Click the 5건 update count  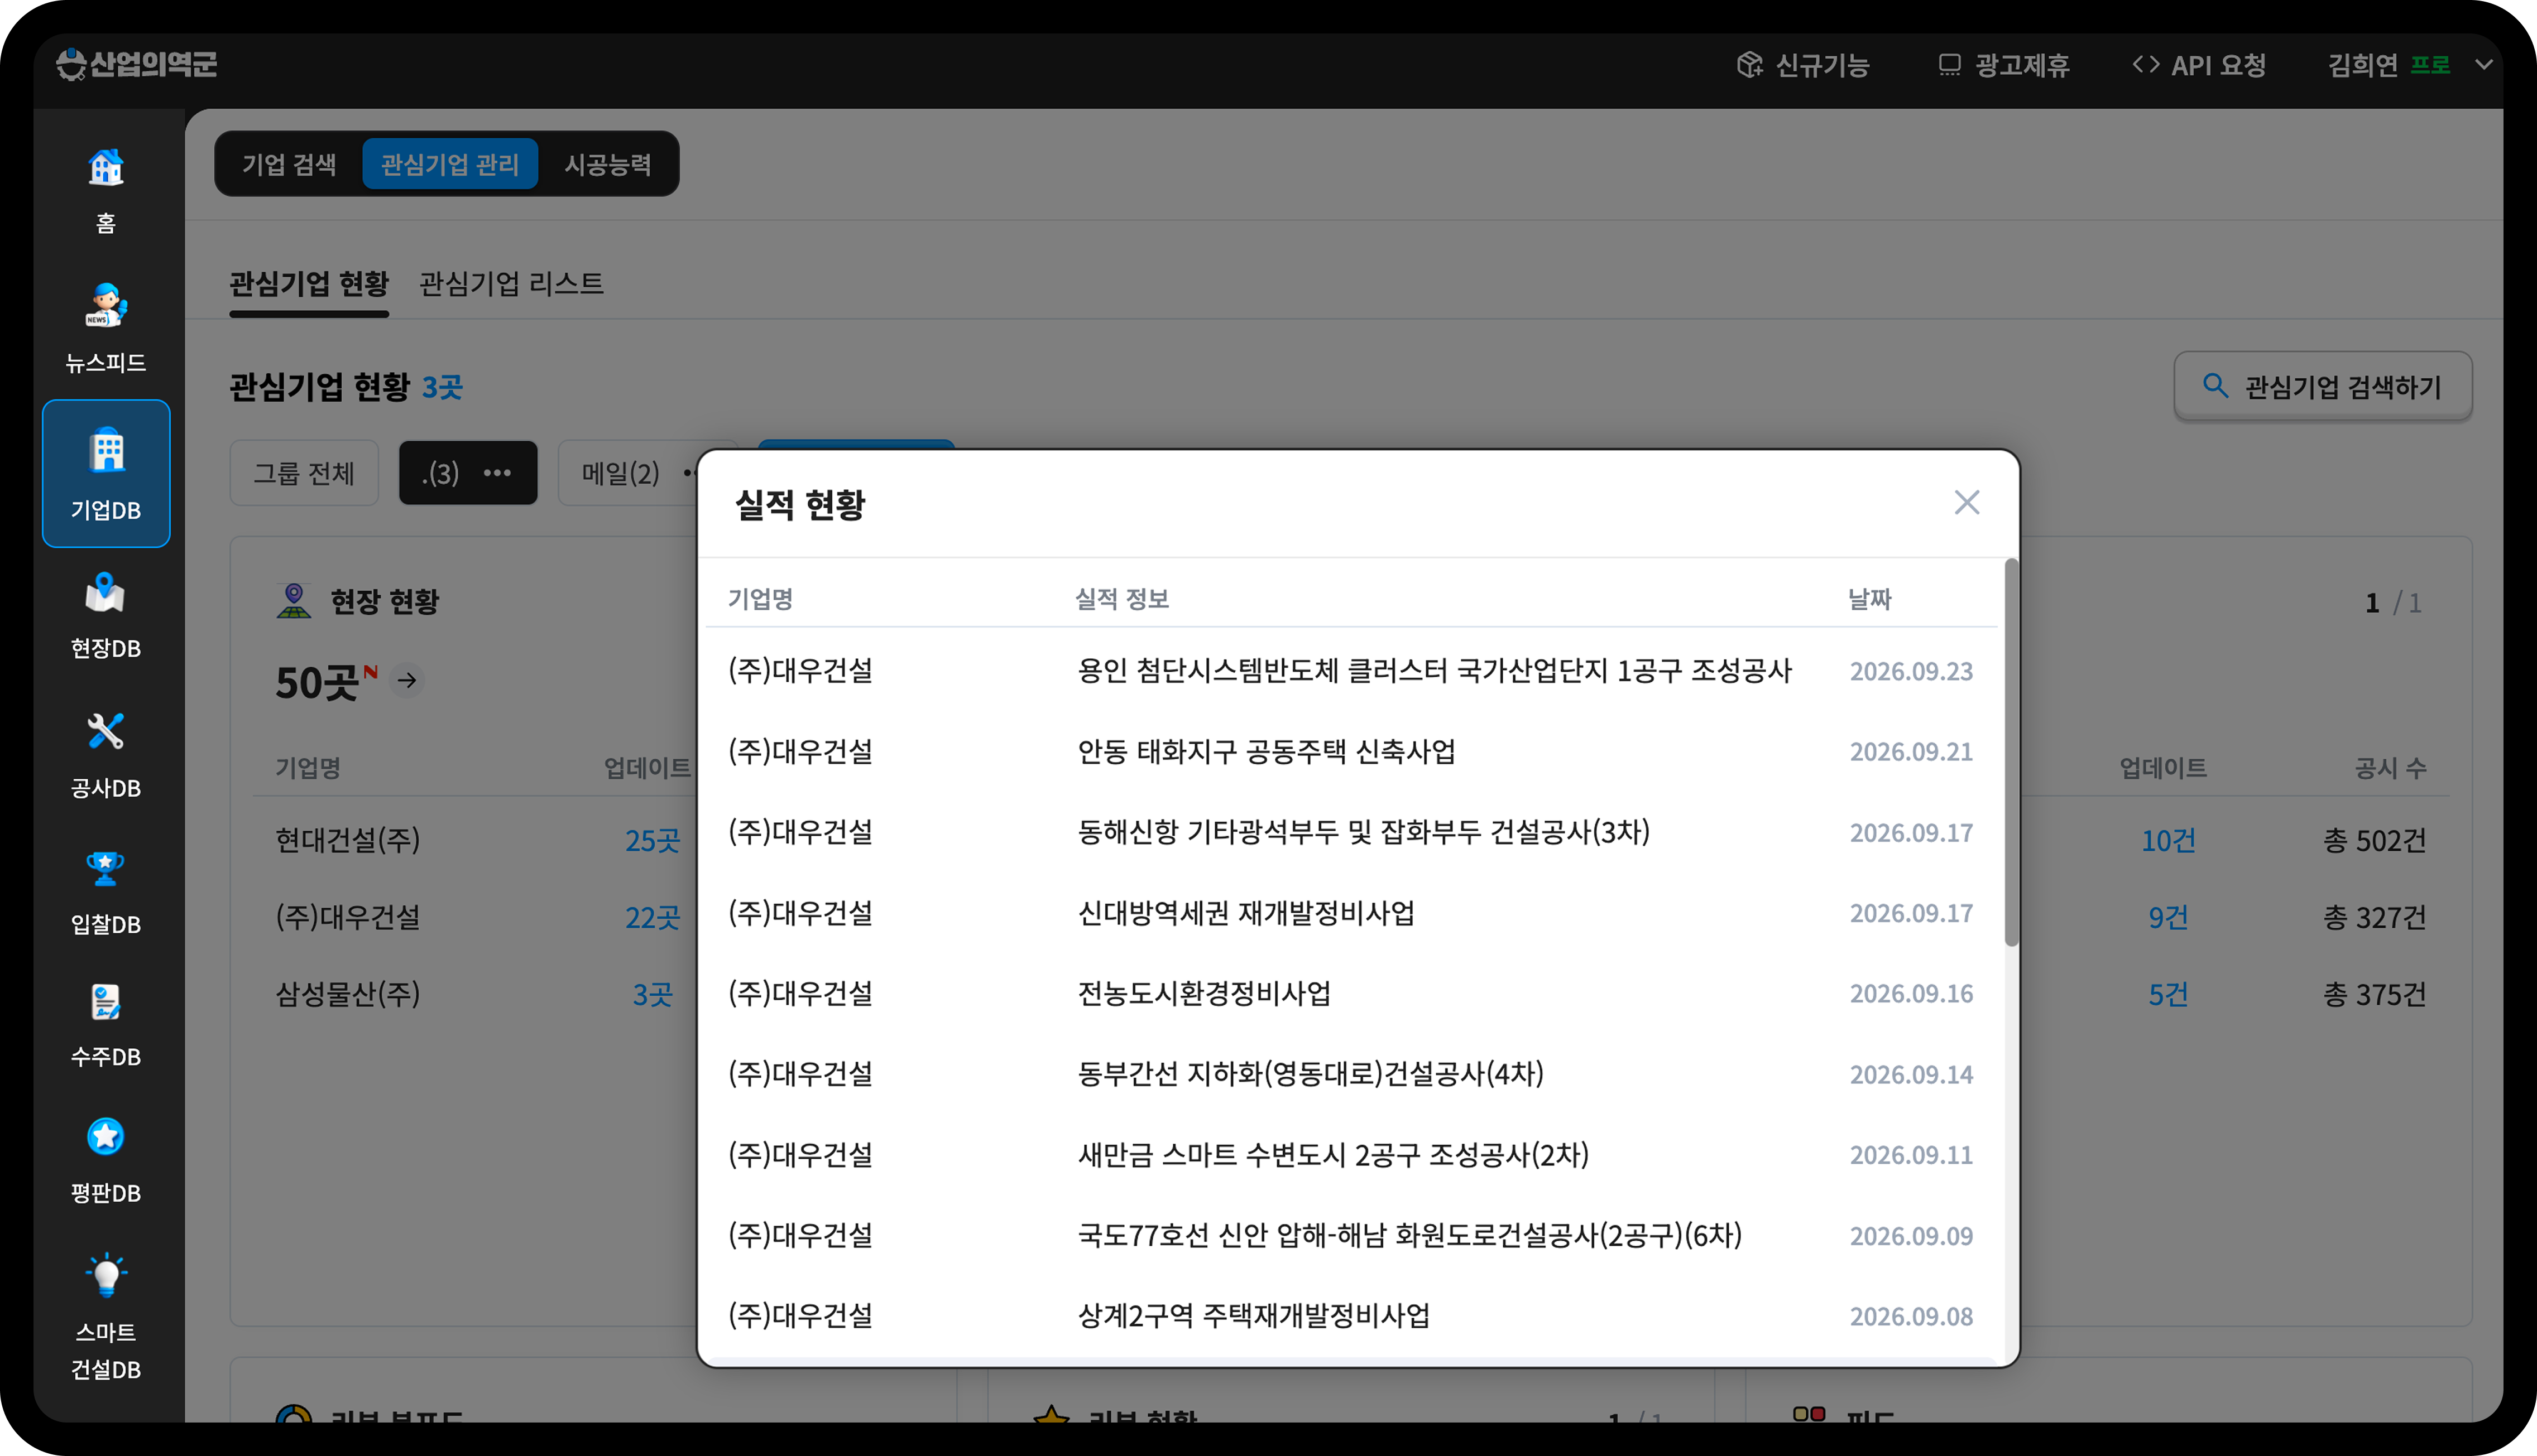[x=2168, y=994]
